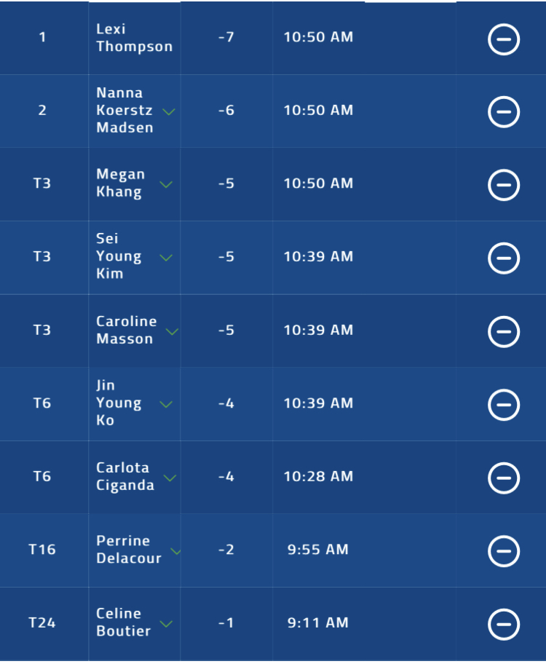
Task: Remove Caroline Masson via the minus icon
Action: (x=503, y=331)
